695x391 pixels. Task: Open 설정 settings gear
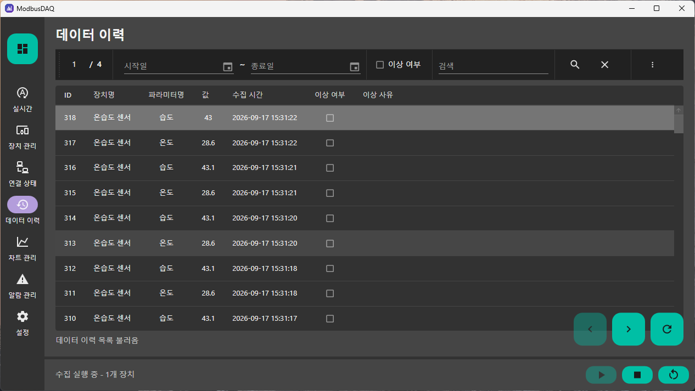click(x=23, y=316)
